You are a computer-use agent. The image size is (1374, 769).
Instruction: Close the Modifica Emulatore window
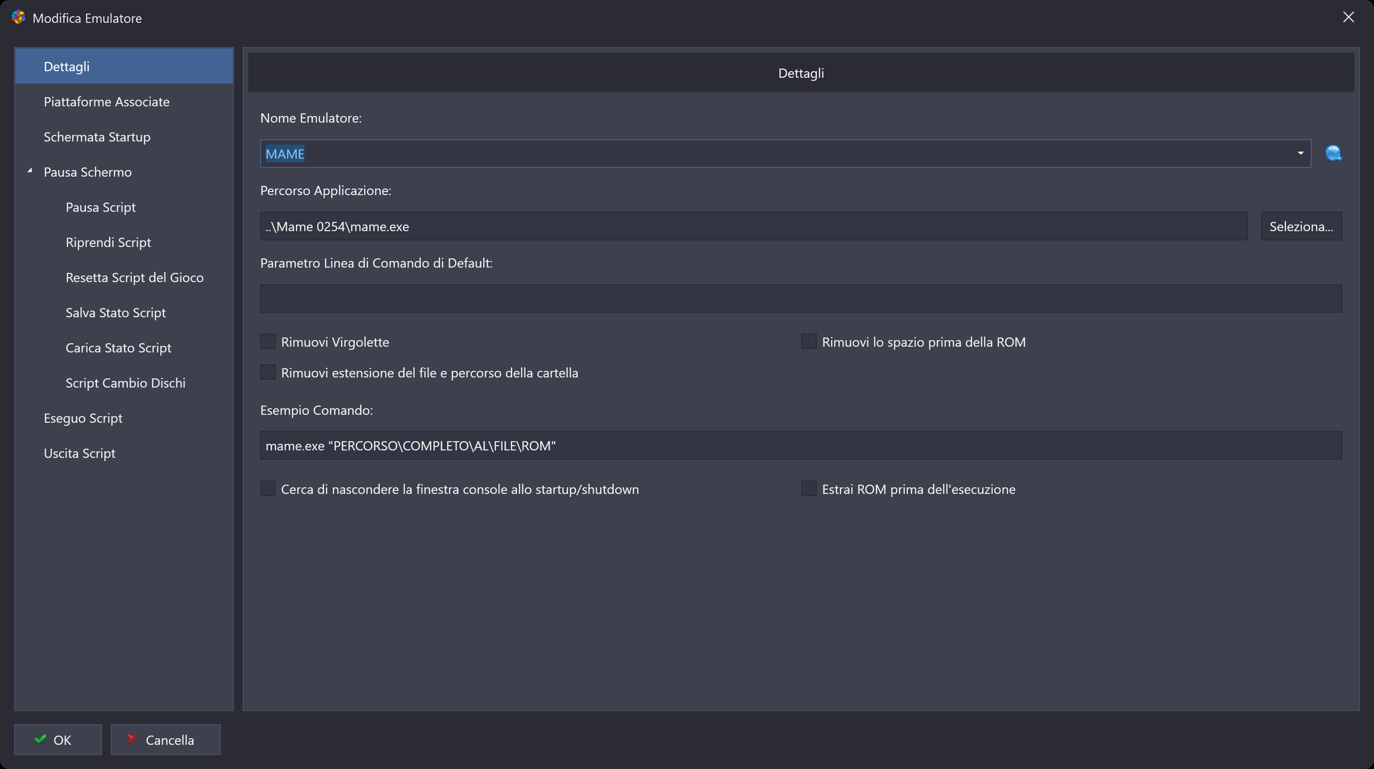[1348, 18]
